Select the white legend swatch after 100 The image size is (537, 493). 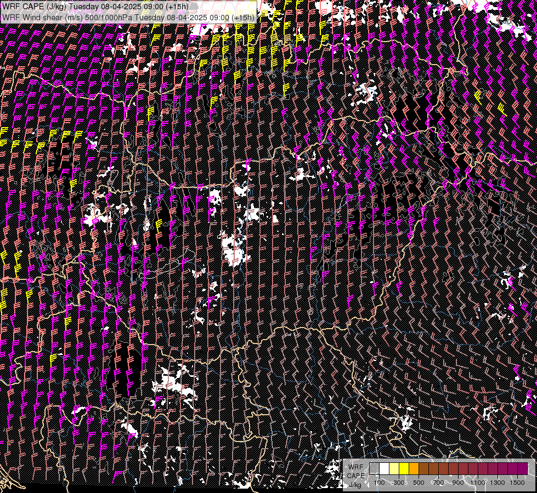click(x=385, y=468)
